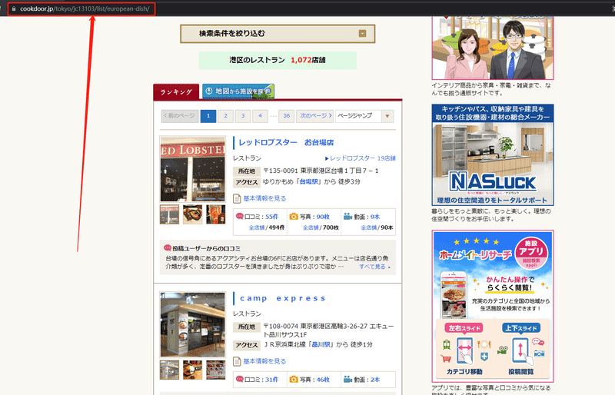
Task: Open the Red Lobster main storefront photo
Action: pos(193,169)
